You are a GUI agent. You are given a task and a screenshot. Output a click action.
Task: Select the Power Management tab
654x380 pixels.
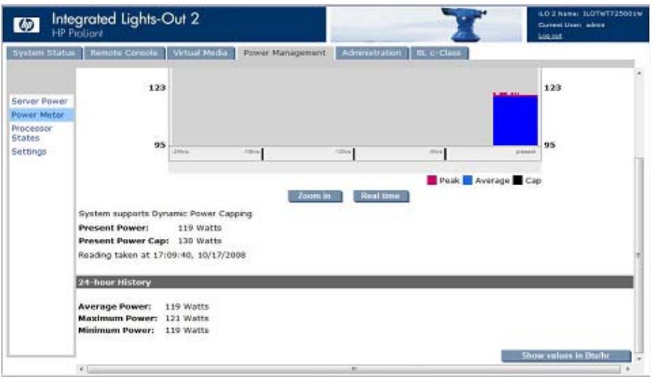pyautogui.click(x=285, y=53)
